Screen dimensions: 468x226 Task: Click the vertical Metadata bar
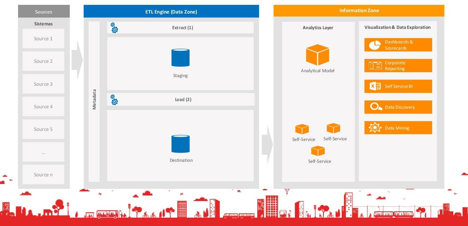pyautogui.click(x=94, y=101)
